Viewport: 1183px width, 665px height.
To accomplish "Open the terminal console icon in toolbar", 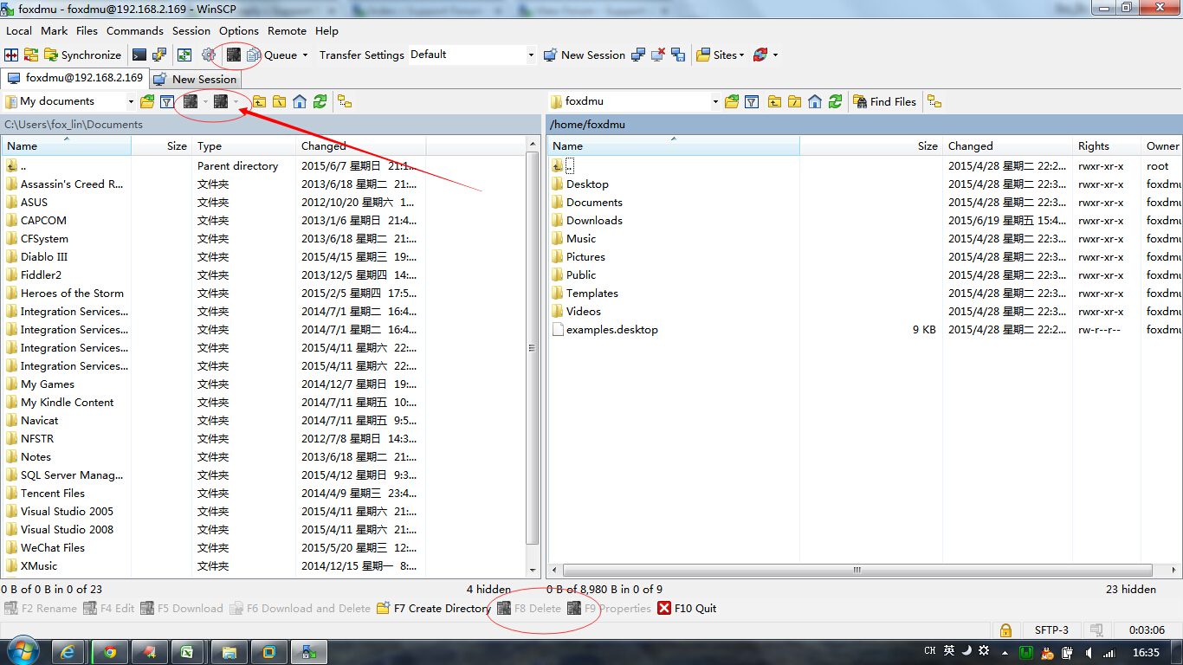I will (x=139, y=55).
